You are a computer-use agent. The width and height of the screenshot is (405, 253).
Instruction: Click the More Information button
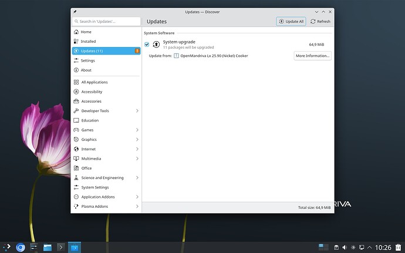point(313,56)
